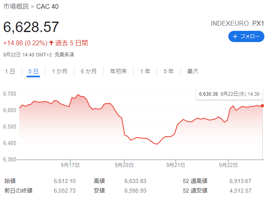Select the 5日 time range tab
268x199 pixels.
tap(33, 71)
